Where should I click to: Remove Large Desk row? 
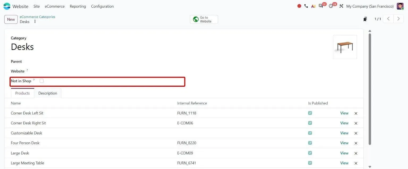[x=356, y=153]
